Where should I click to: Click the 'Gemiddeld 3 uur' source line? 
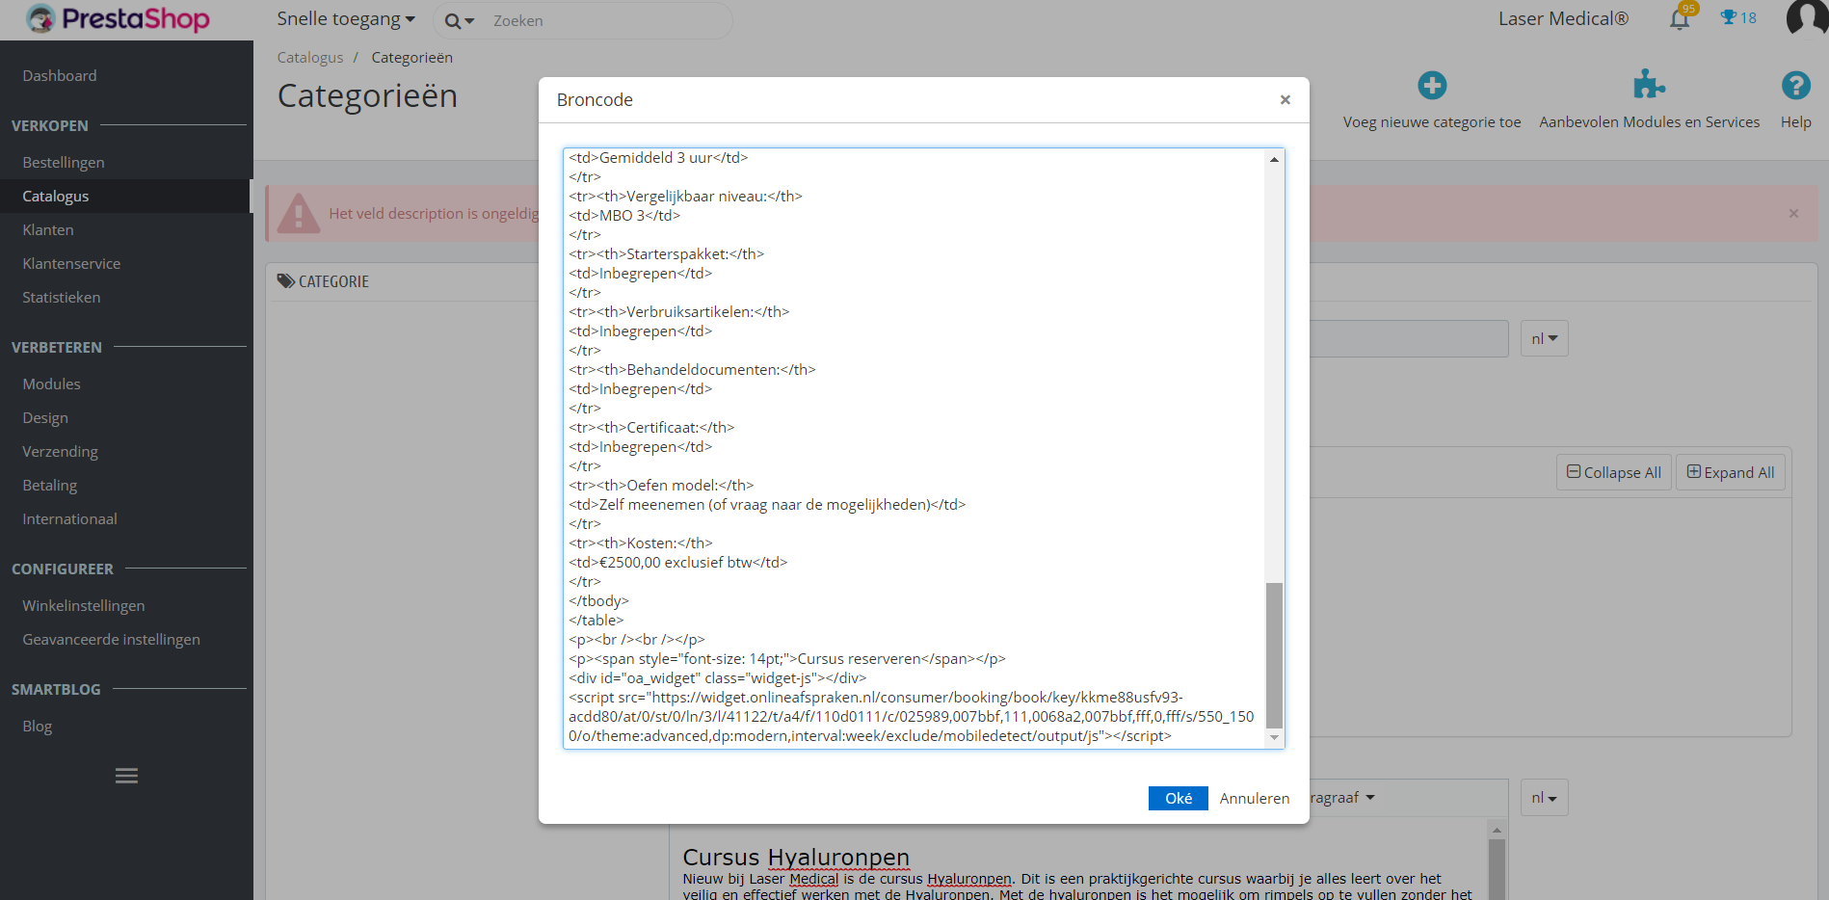coord(658,158)
